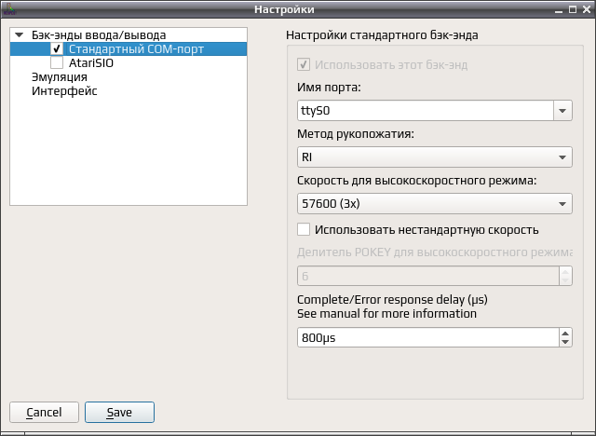Image resolution: width=596 pixels, height=436 pixels.
Task: Click into the Имя порта ttyS0 field
Action: click(x=425, y=111)
